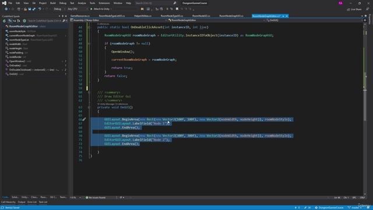Select nodeBorder field in CodeMaid Spade
This screenshot has width=373, height=210.
click(x=15, y=57)
